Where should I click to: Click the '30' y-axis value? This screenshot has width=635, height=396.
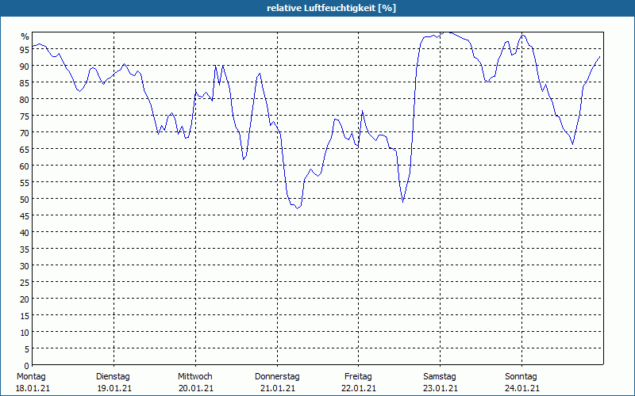click(25, 266)
